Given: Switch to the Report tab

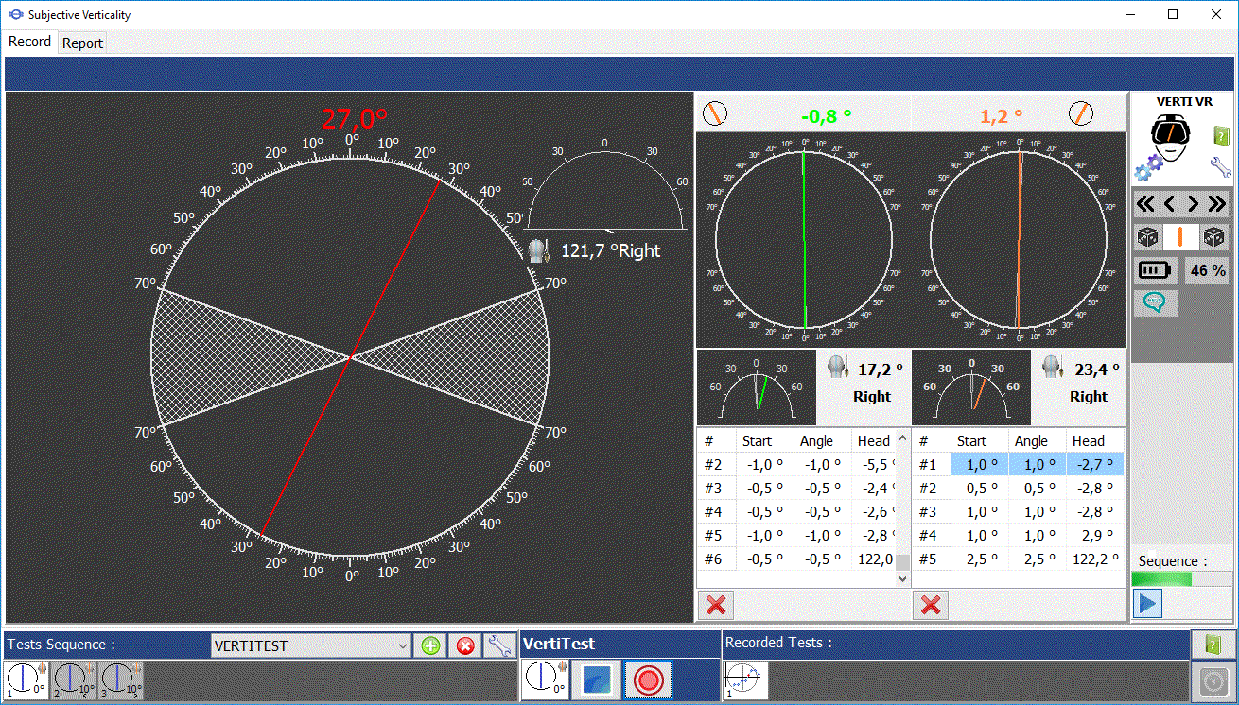Looking at the screenshot, I should (x=82, y=43).
